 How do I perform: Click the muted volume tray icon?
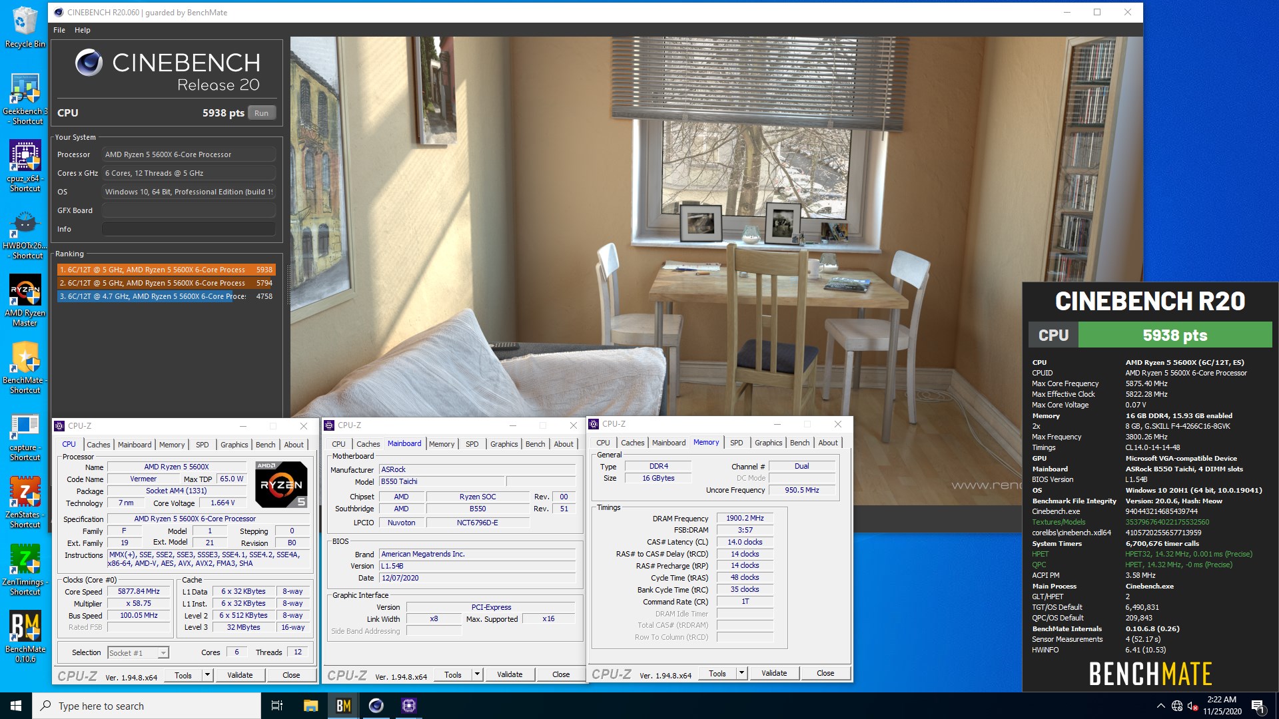point(1193,706)
